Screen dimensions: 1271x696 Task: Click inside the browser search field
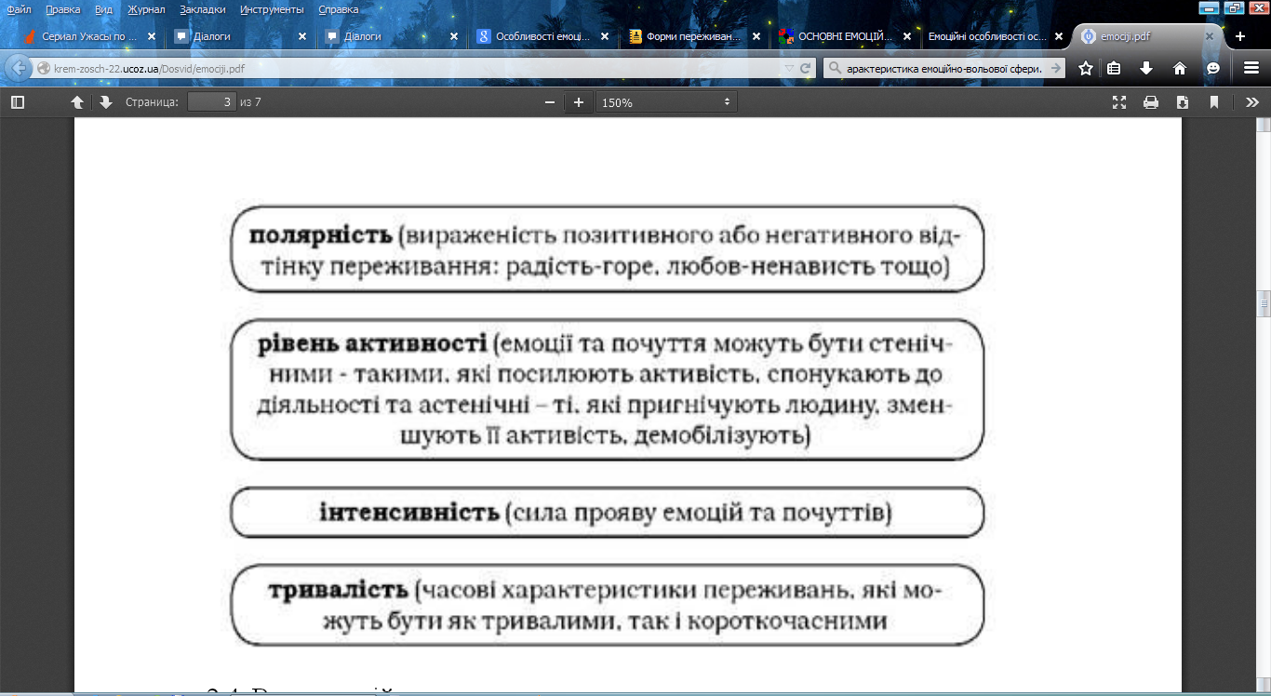944,68
